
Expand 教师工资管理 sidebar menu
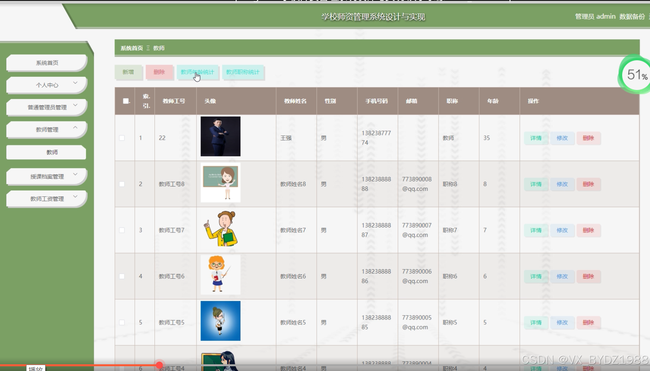(x=47, y=198)
